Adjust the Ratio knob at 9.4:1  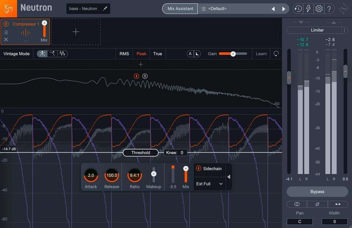tap(135, 176)
